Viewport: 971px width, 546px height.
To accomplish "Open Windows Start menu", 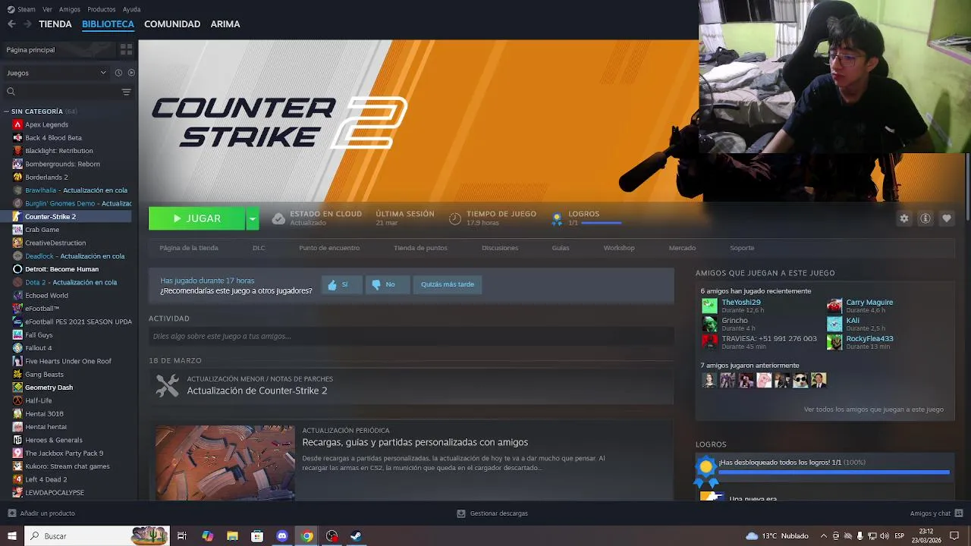I will (x=11, y=536).
